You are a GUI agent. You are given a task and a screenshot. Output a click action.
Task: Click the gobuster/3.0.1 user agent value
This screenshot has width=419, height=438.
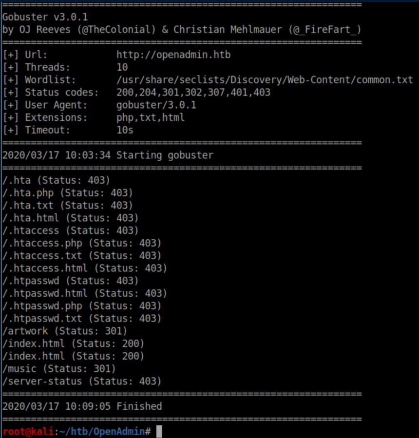156,105
